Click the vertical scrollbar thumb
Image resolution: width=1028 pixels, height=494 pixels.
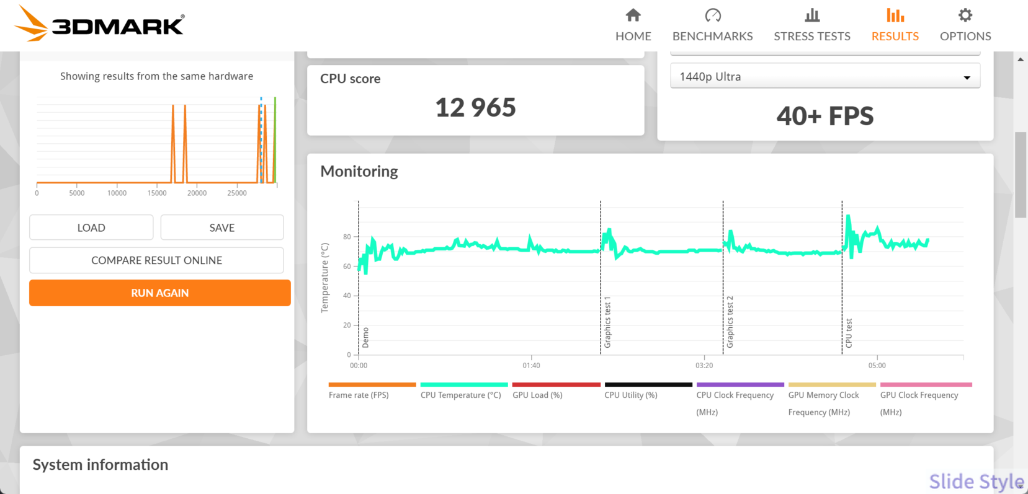pyautogui.click(x=1020, y=175)
